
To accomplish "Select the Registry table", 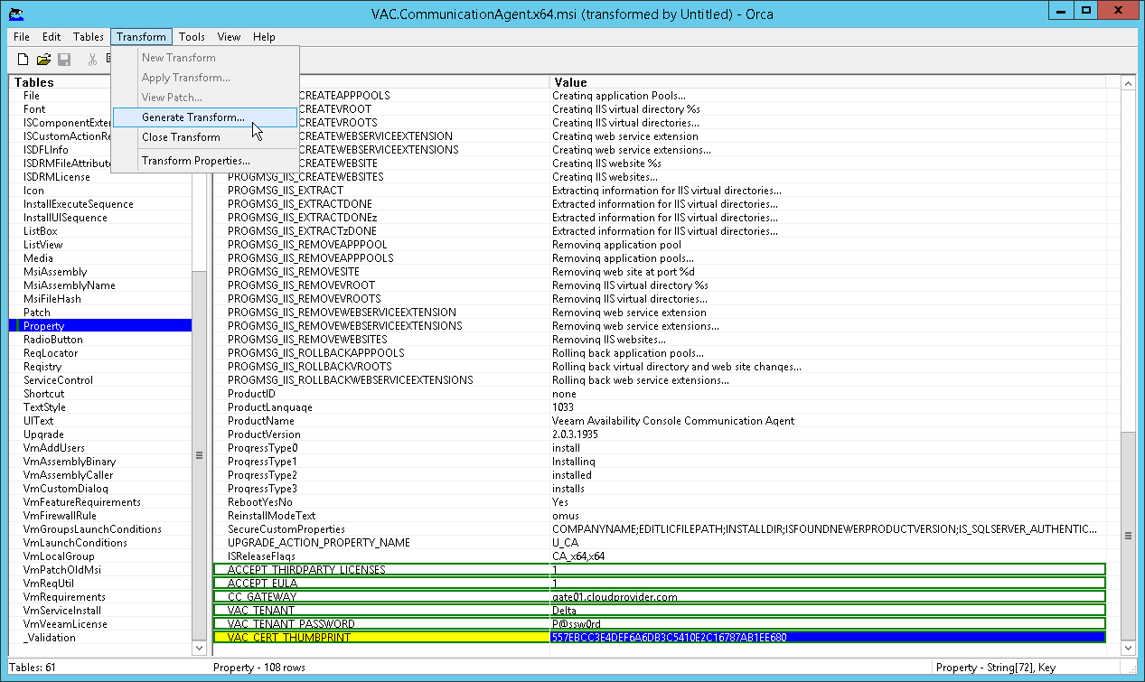I will 42,367.
